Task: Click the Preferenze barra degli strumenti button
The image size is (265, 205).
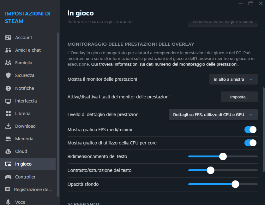Action: click(x=223, y=22)
